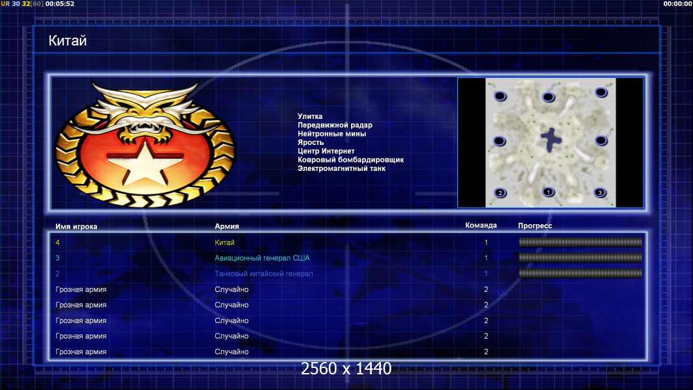
Task: Click the Ковровый бомбардировщик entry
Action: 350,159
